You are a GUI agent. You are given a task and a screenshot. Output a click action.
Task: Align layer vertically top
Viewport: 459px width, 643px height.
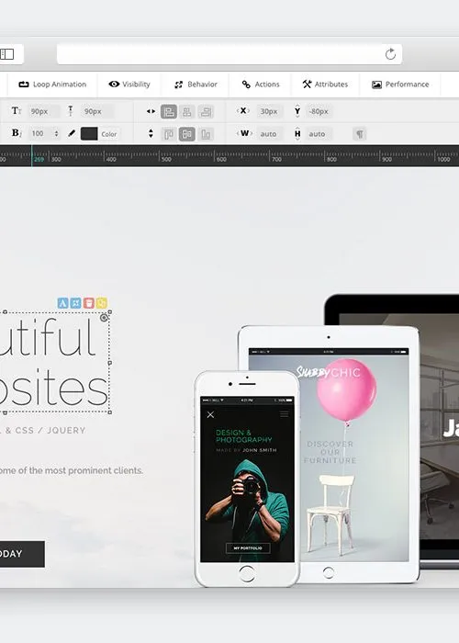168,134
